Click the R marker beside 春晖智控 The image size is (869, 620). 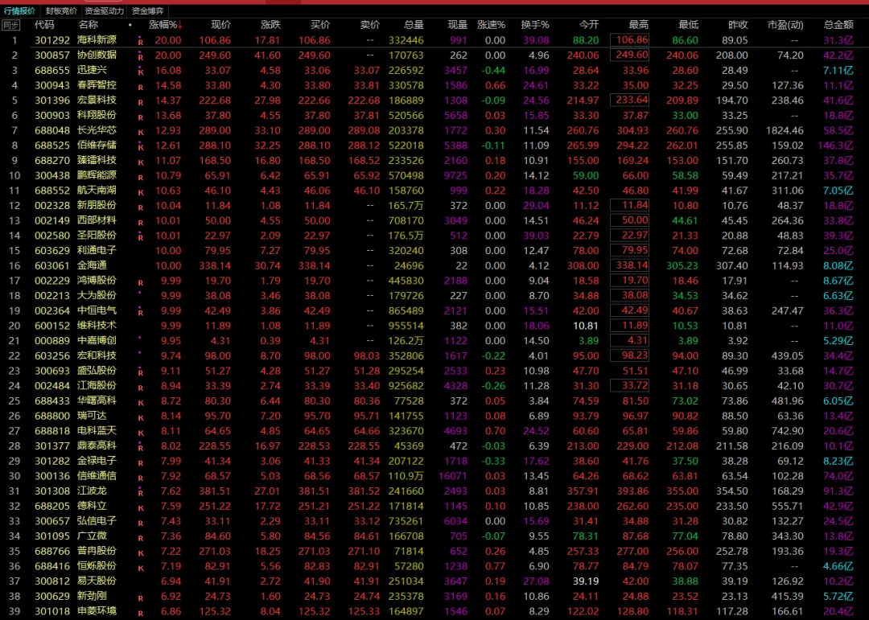(x=141, y=88)
